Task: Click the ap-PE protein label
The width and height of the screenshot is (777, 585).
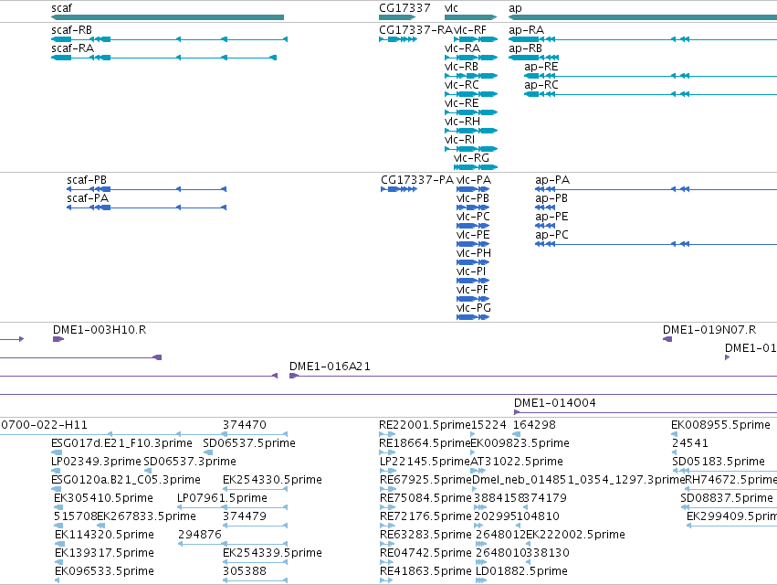Action: click(x=551, y=217)
